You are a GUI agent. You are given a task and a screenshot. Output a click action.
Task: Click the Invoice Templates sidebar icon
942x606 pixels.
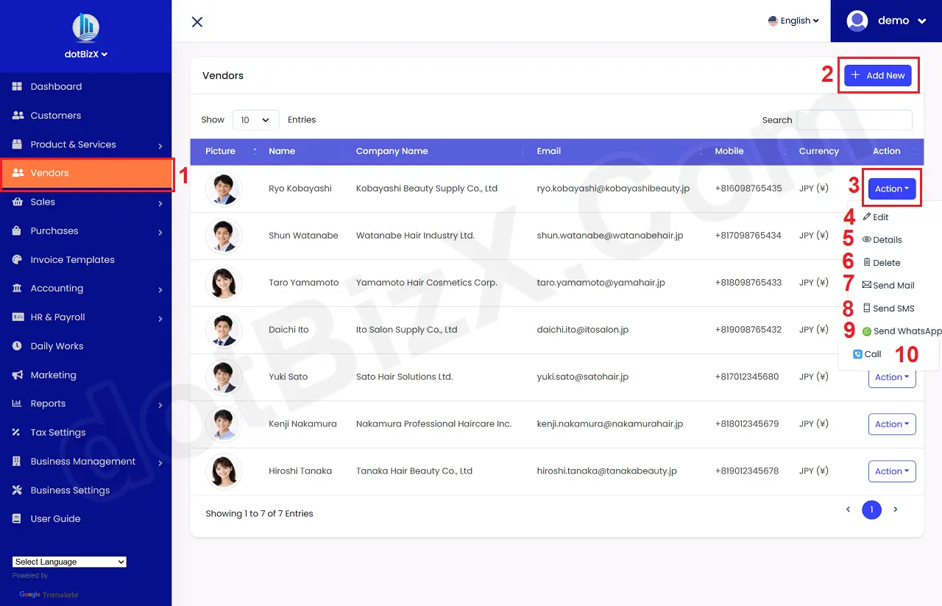[x=16, y=259]
